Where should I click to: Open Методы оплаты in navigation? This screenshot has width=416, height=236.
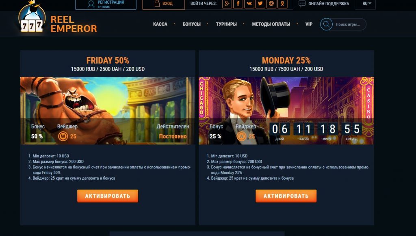(271, 24)
